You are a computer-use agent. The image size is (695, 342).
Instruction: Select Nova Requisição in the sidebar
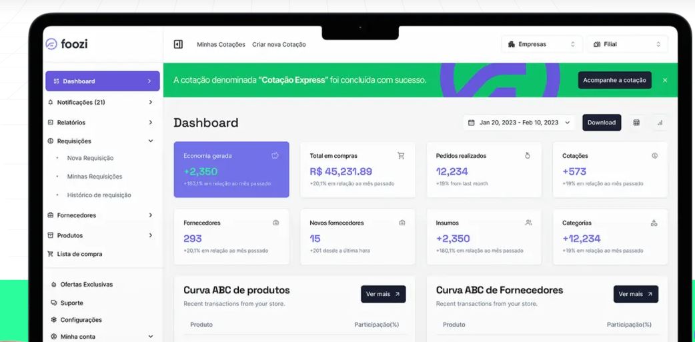point(90,159)
